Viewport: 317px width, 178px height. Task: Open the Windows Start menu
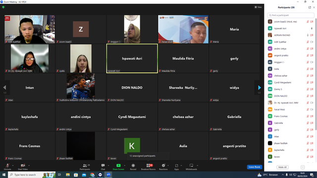(4, 175)
